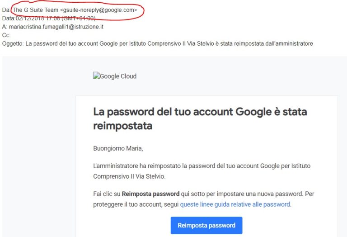Click the Cc: header field
This screenshot has width=347, height=237.
tap(6, 35)
